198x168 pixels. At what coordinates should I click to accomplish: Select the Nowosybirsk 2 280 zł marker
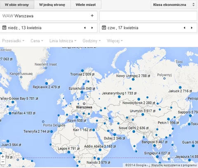tap(139, 99)
